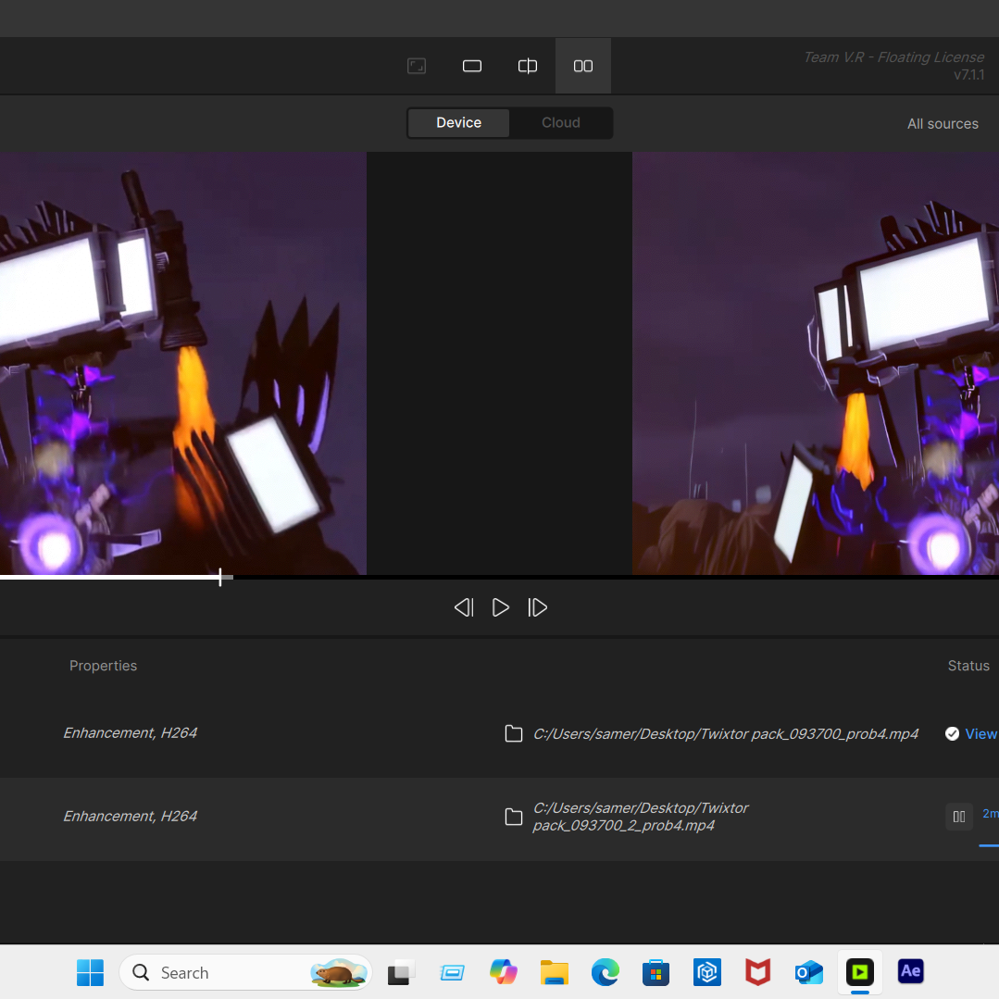Open Task View from taskbar
The width and height of the screenshot is (999, 999).
coord(401,973)
